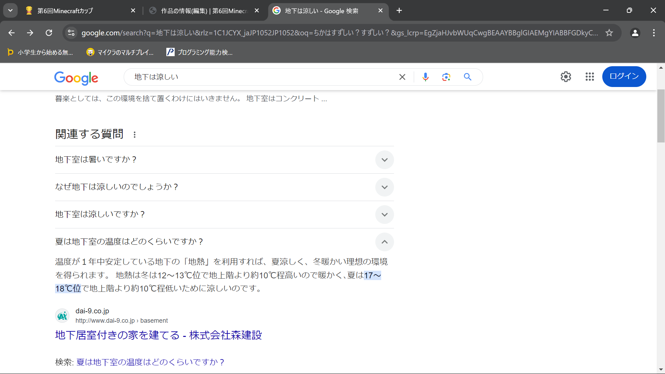Click the 関連する質問 heading
Image resolution: width=665 pixels, height=374 pixels.
89,134
